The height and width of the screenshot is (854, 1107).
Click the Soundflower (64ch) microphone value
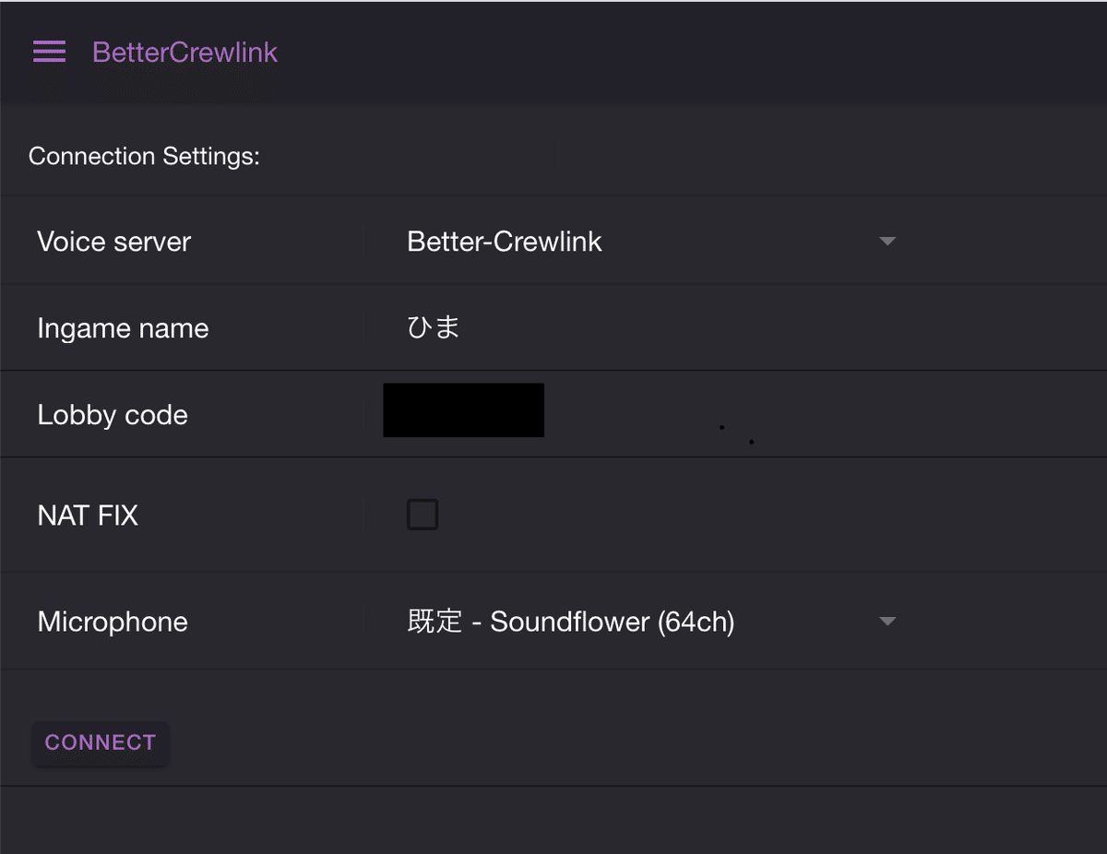pyautogui.click(x=570, y=621)
